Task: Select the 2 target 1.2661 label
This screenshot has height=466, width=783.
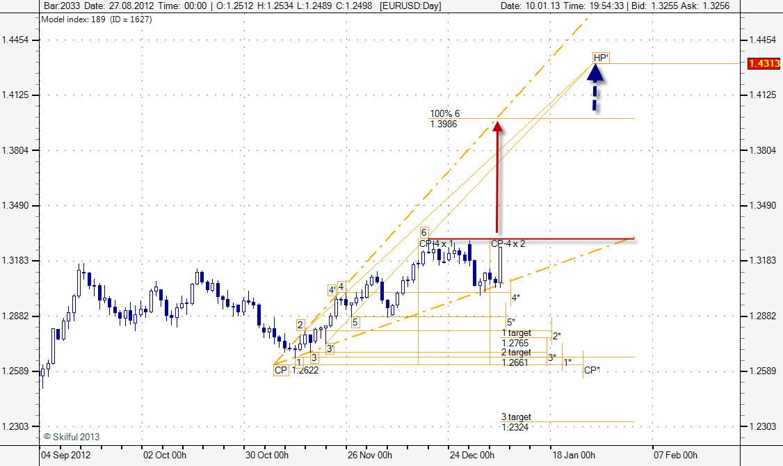Action: tap(515, 357)
